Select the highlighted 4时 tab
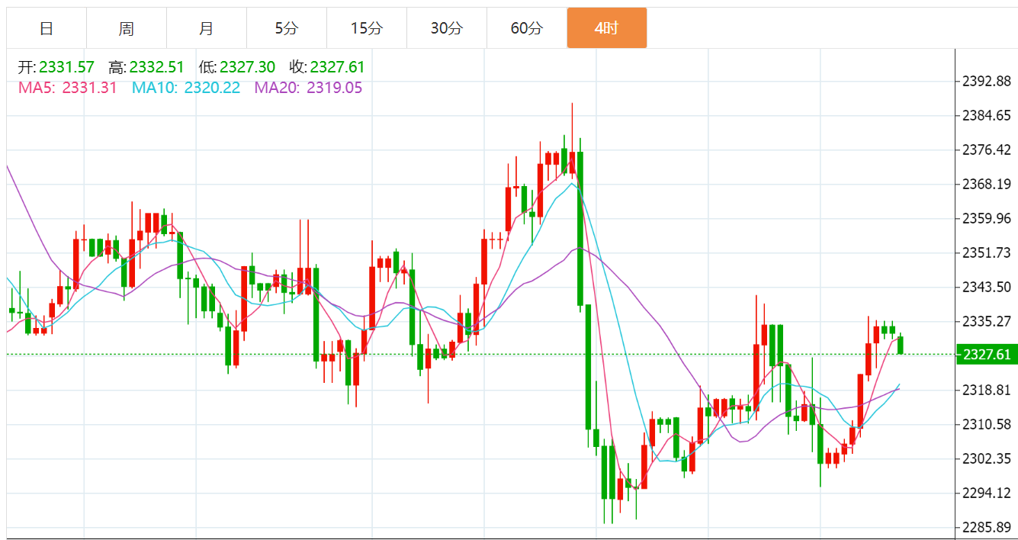1018x540 pixels. [x=607, y=28]
